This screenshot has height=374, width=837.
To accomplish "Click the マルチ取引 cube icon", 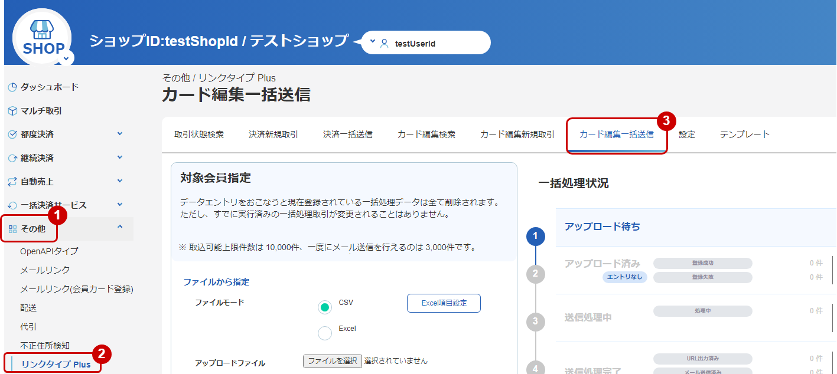I will pyautogui.click(x=12, y=111).
